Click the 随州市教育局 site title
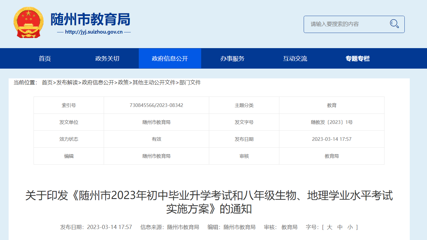 90,20
